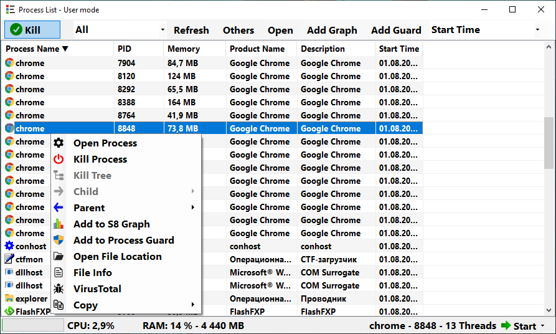
Task: Click the Memory column header
Action: point(195,49)
